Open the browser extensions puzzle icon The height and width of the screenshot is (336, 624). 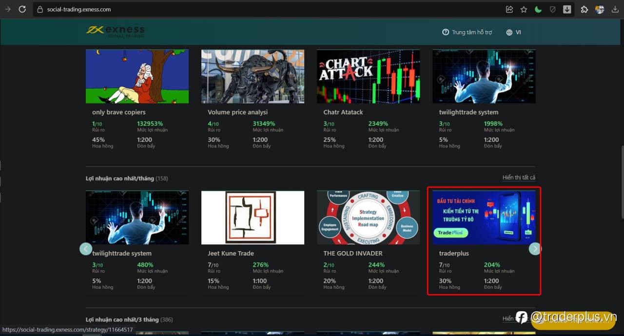[585, 9]
